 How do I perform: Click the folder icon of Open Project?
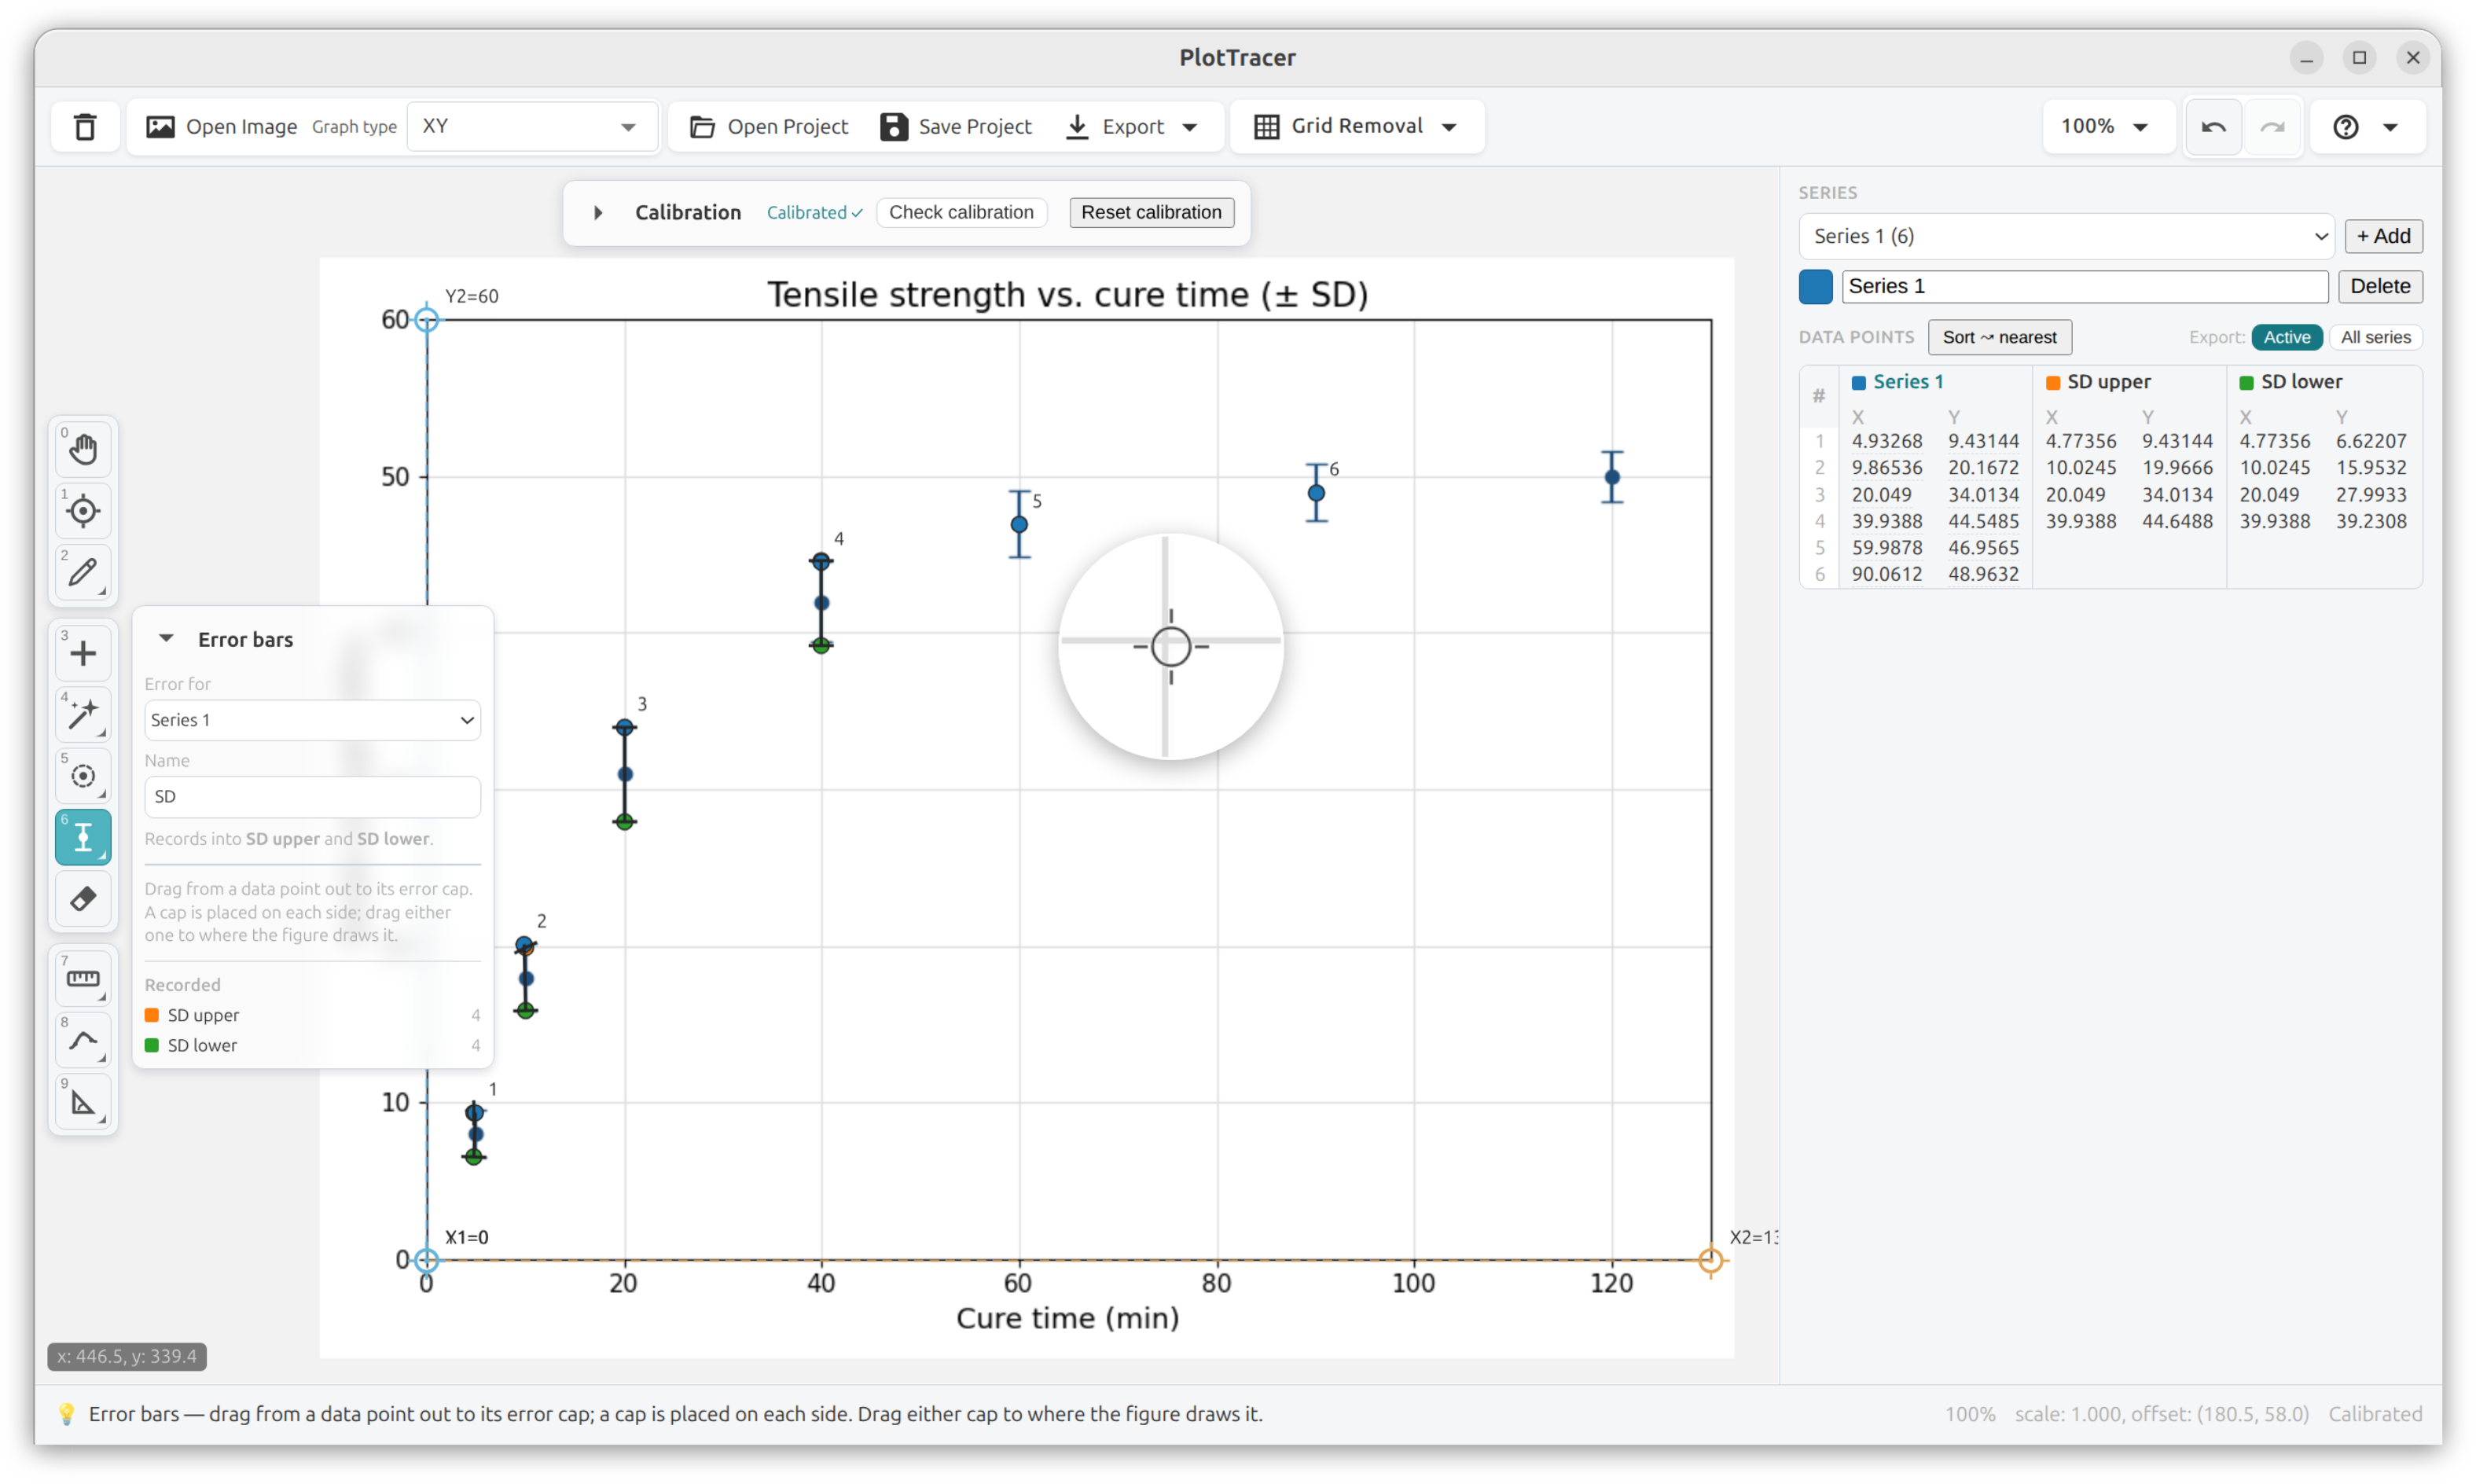coord(702,127)
